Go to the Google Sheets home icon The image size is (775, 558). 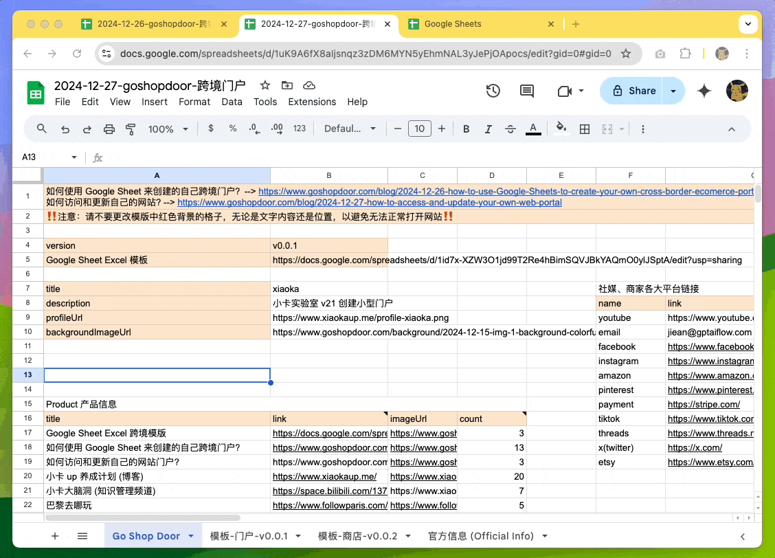36,92
